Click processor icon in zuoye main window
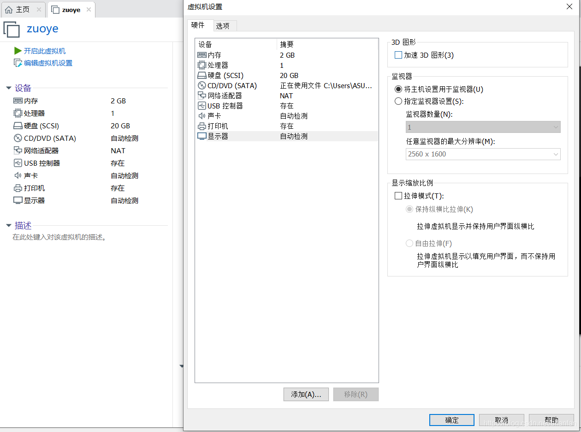The height and width of the screenshot is (432, 581). point(18,113)
